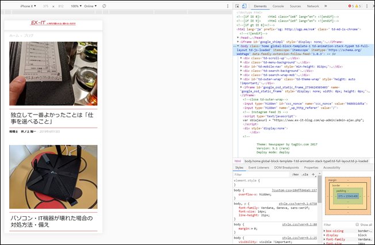This screenshot has height=245, width=375.
Task: Click the yellow warning count indicator
Action: click(x=358, y=6)
